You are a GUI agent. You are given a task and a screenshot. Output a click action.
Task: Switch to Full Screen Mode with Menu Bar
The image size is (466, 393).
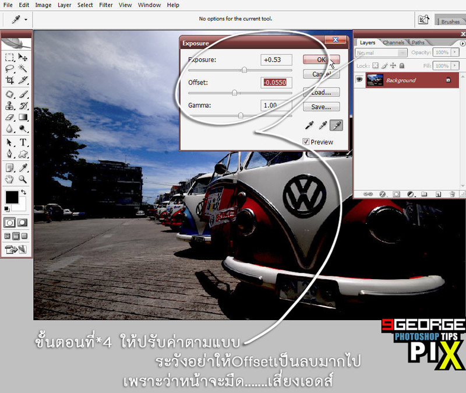(x=16, y=236)
